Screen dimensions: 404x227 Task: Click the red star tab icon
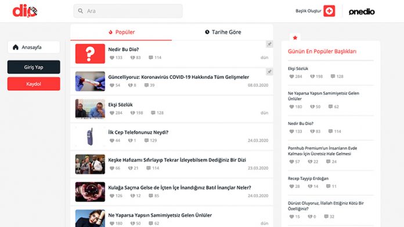pos(295,38)
